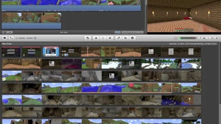Click the red playhead in event browser
The image size is (221, 124).
(88, 52)
